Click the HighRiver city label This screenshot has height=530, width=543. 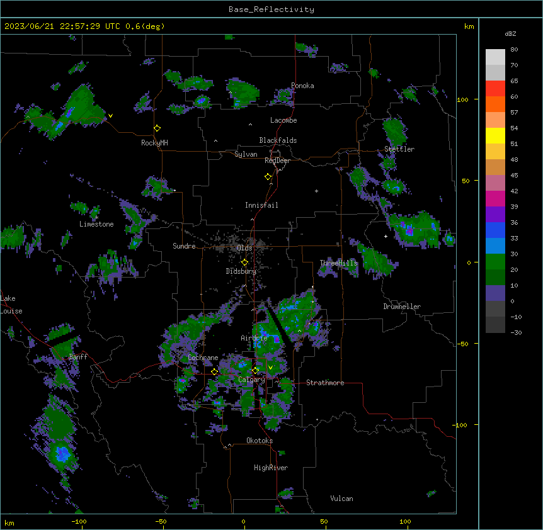(x=271, y=468)
